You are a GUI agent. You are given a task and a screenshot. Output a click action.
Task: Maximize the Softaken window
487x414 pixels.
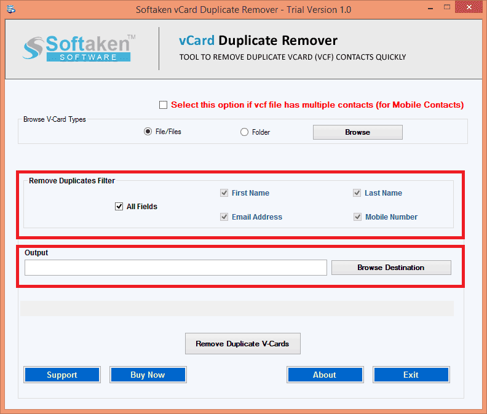447,7
